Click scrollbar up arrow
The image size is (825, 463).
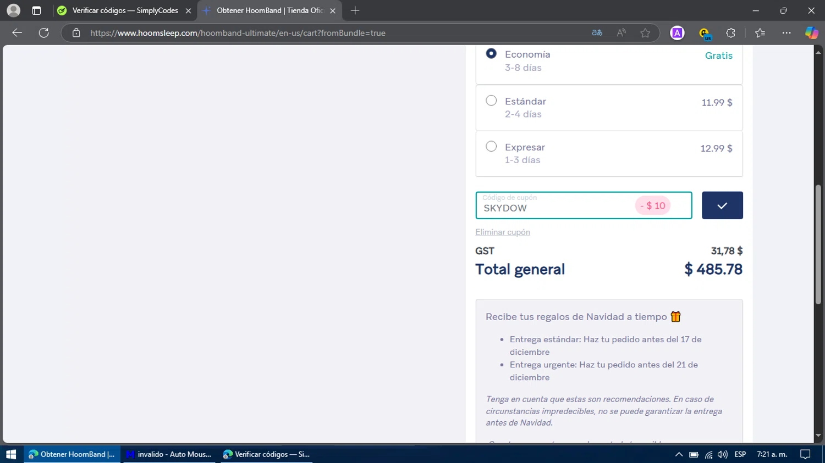click(x=818, y=52)
